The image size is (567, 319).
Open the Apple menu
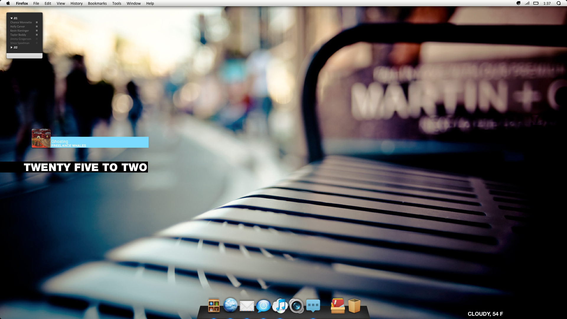point(8,3)
